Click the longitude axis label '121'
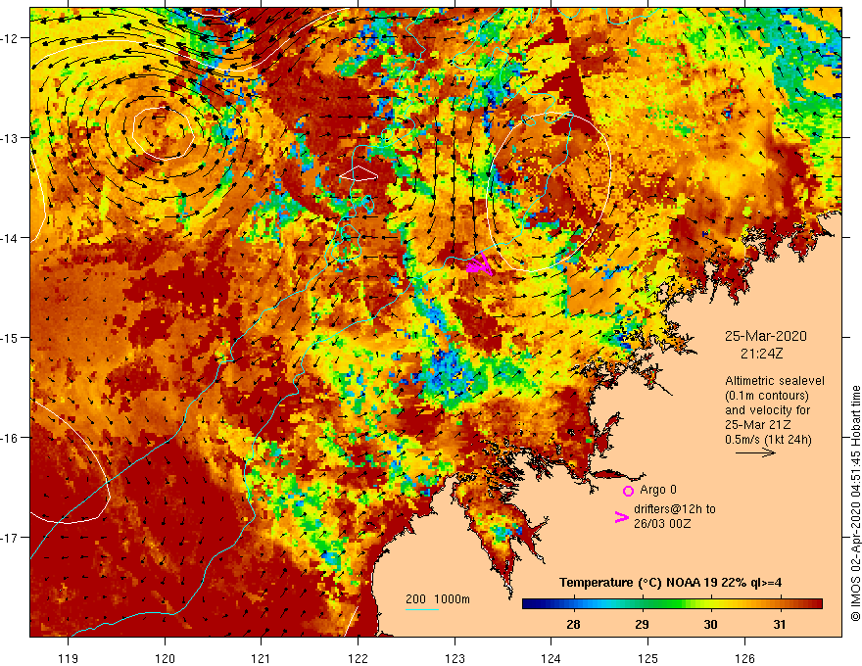Image resolution: width=862 pixels, height=666 pixels. [262, 658]
